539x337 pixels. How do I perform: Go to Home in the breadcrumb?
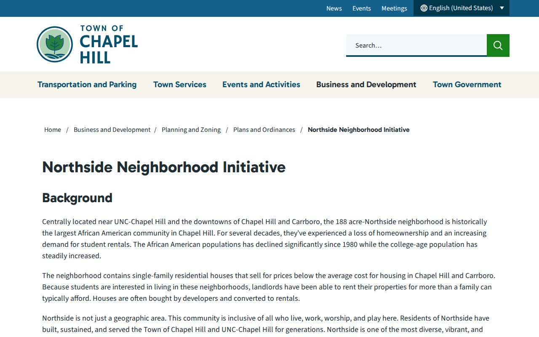pos(53,130)
